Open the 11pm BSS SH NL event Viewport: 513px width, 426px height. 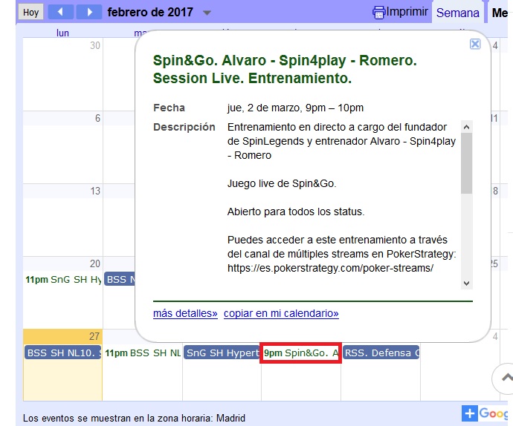[143, 353]
